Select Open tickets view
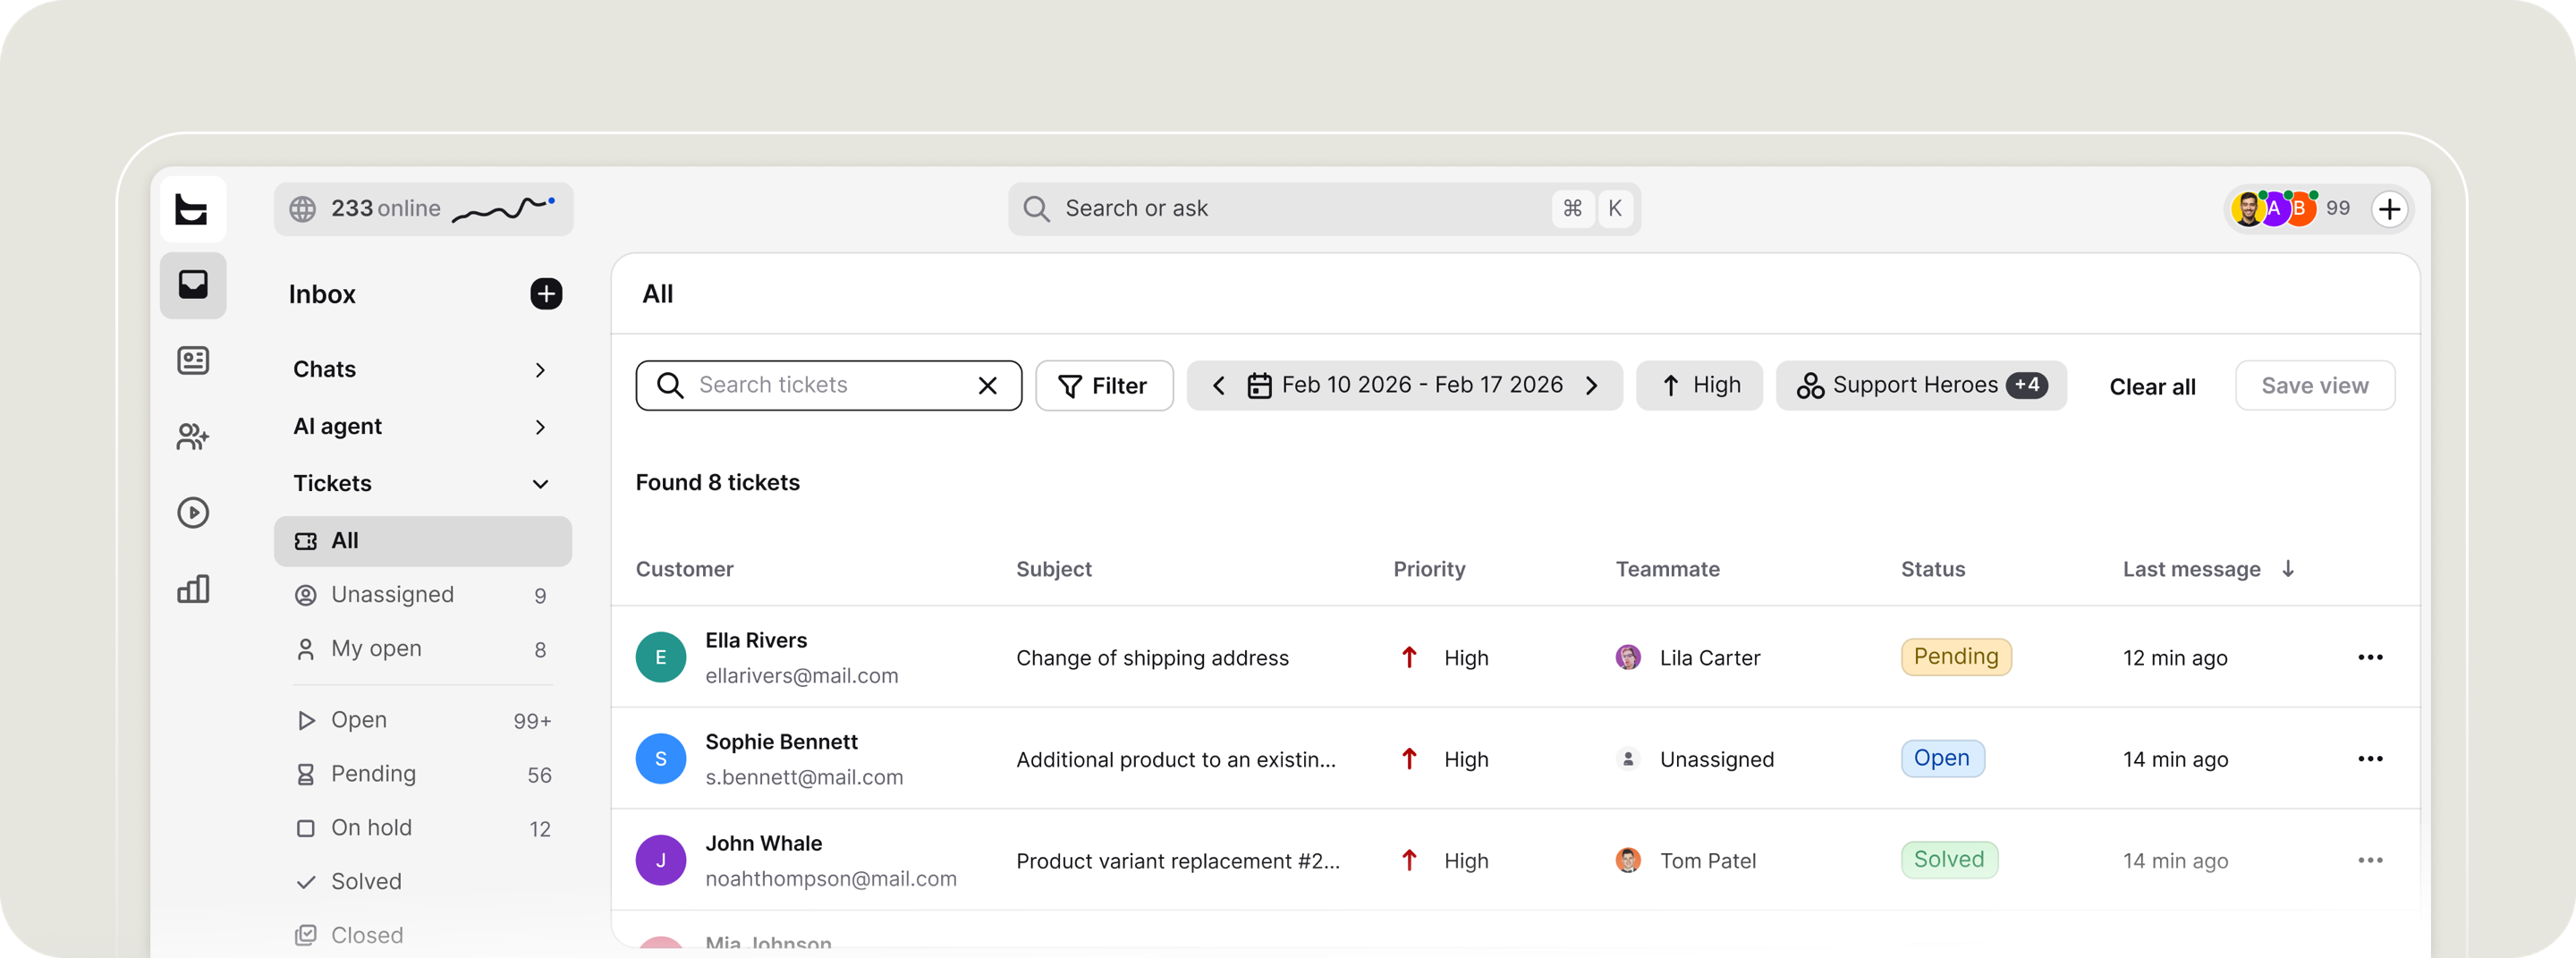 point(423,720)
